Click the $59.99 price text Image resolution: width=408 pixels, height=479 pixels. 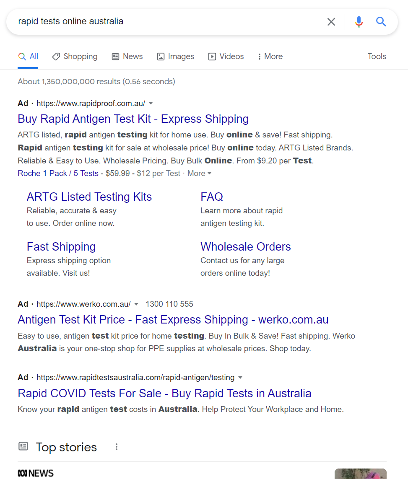[x=118, y=173]
